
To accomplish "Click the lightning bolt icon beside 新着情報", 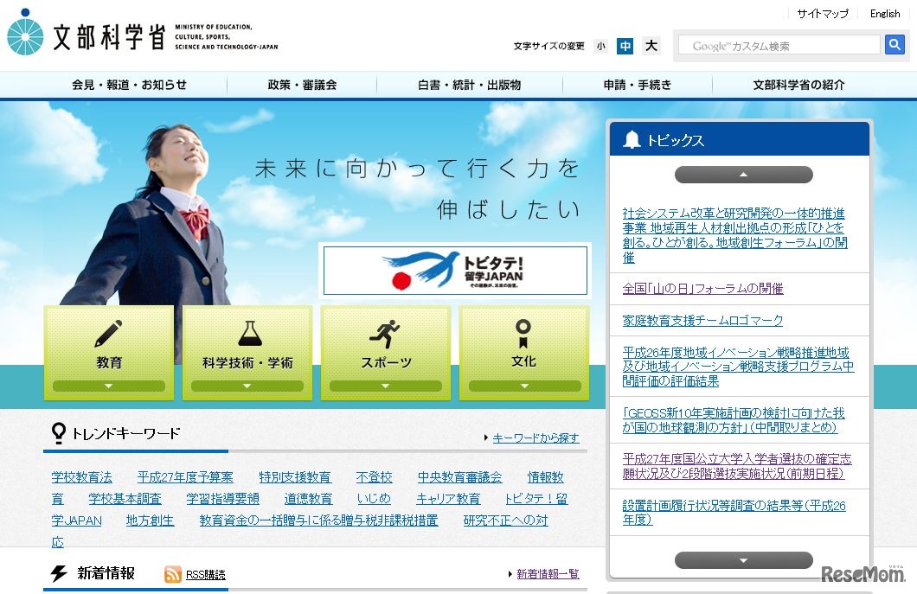I will (x=56, y=572).
